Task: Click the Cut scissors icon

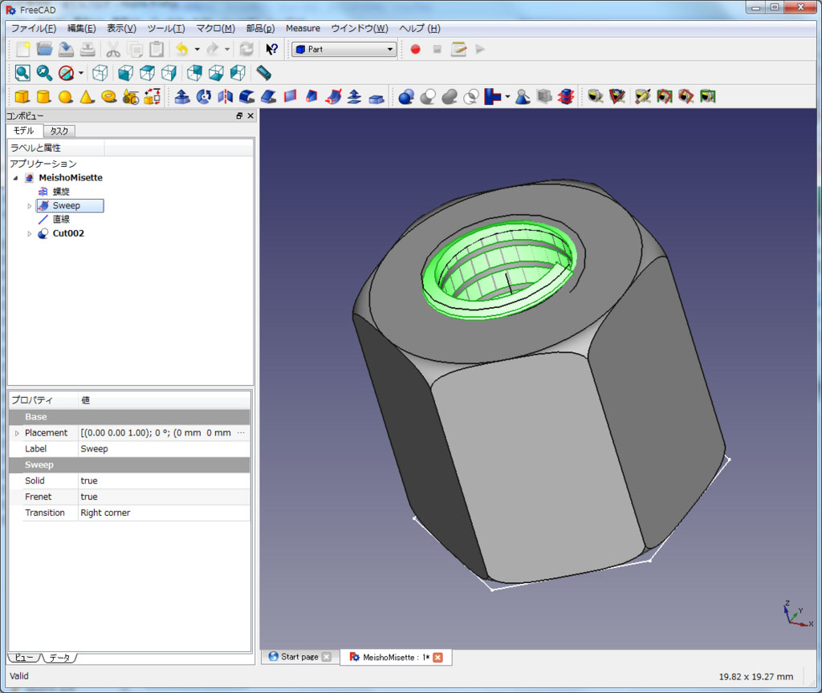Action: coord(113,49)
